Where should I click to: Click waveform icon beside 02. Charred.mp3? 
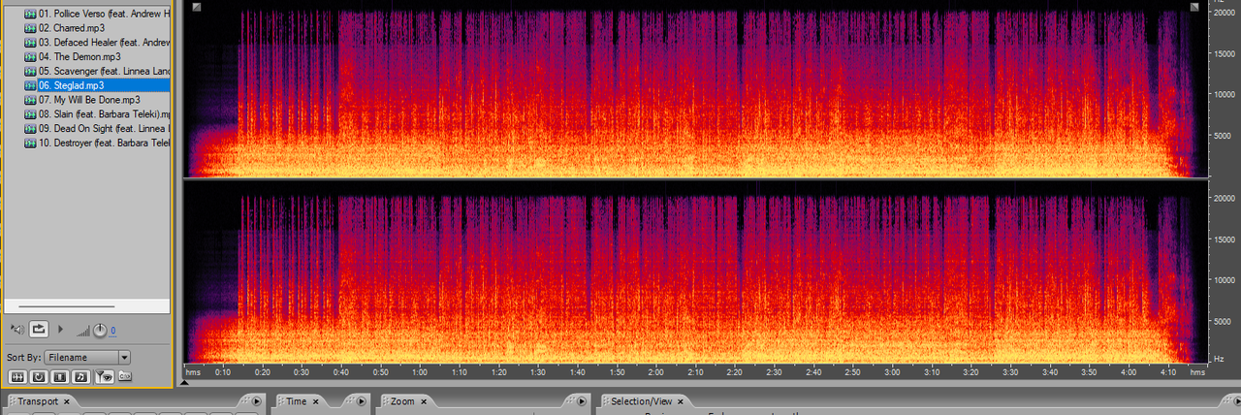(x=30, y=28)
